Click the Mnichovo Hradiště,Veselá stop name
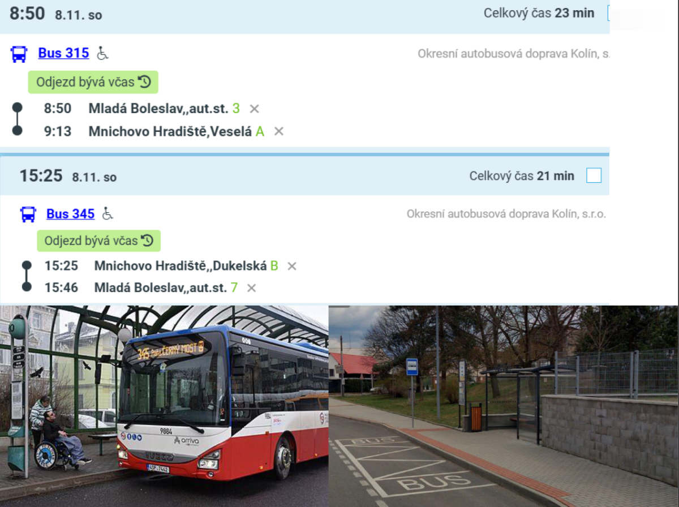Viewport: 679px width, 507px height. coord(170,131)
